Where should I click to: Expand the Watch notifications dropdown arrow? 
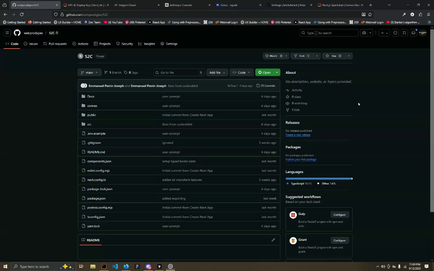286,56
